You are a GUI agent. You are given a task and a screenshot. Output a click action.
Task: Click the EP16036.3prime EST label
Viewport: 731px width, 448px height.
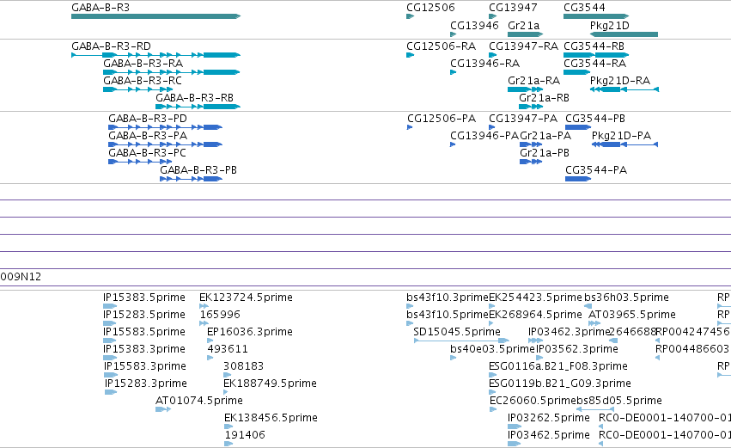point(250,332)
